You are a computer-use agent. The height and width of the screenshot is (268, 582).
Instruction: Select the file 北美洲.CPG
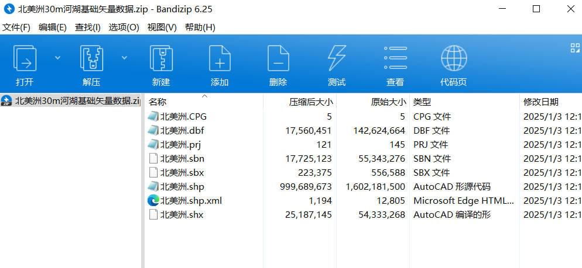coord(183,117)
